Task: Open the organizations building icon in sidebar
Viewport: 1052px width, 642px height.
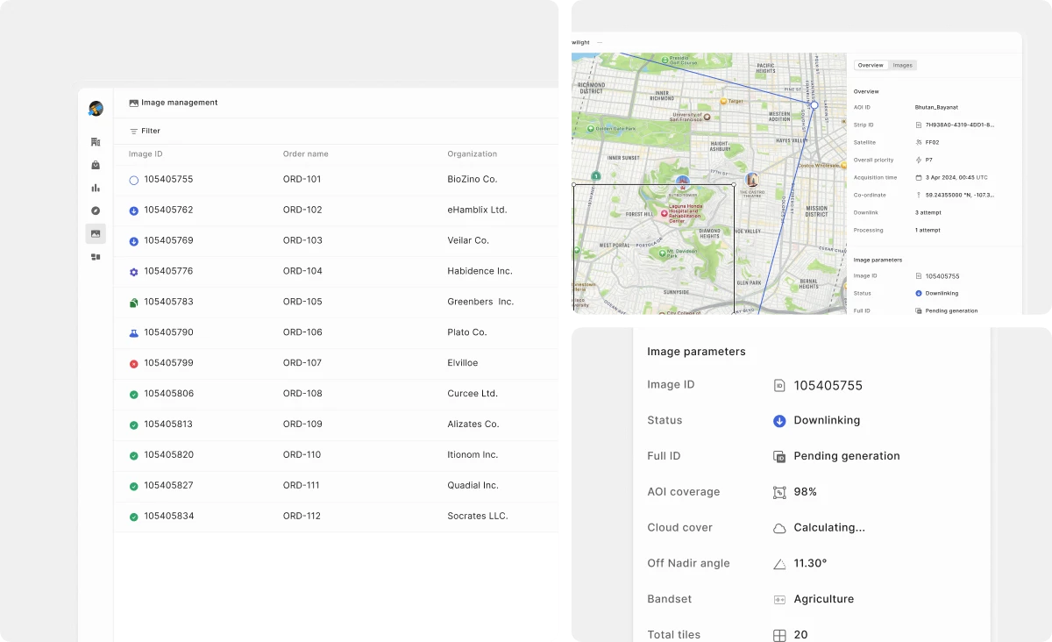Action: (x=96, y=141)
